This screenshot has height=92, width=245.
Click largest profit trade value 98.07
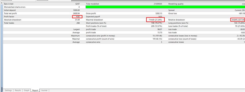pyautogui.click(x=160, y=29)
